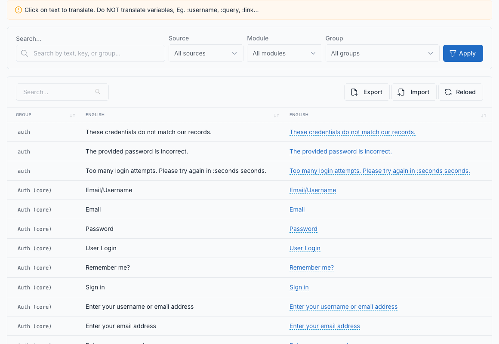Viewport: 499px width, 344px height.
Task: Sort by the last English column
Action: [484, 115]
